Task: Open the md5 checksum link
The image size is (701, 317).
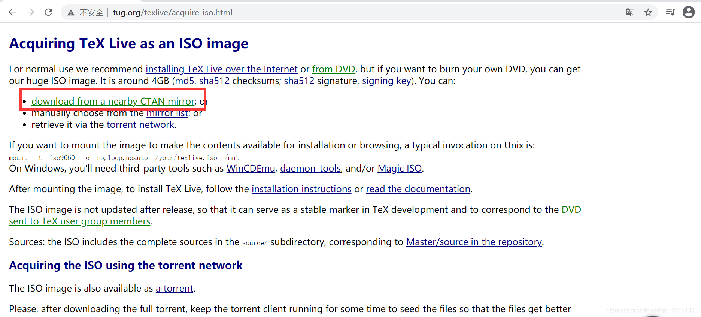Action: [185, 81]
